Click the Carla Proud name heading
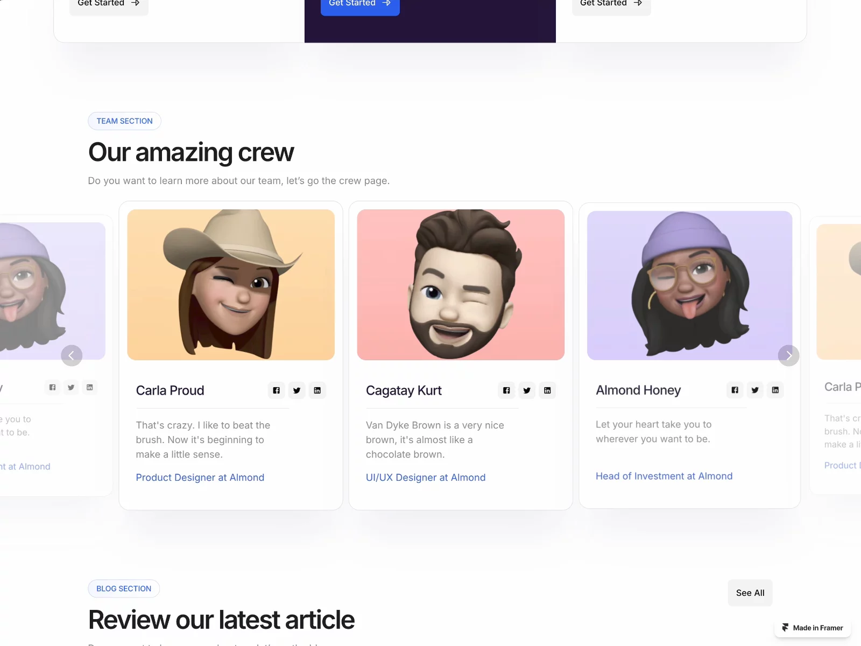861x646 pixels. pos(170,390)
